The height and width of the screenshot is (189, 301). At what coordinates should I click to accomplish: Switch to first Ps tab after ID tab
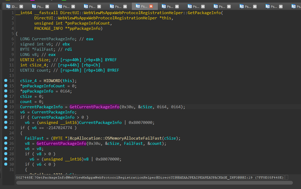point(40,7)
